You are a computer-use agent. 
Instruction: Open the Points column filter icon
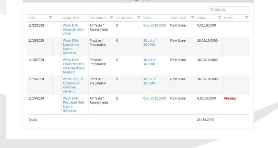220,18
